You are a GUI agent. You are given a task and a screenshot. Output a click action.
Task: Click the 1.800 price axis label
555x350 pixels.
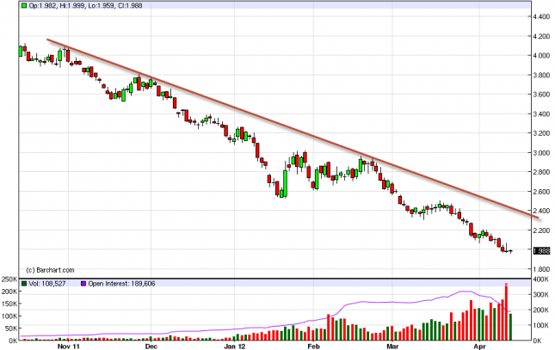(541, 269)
